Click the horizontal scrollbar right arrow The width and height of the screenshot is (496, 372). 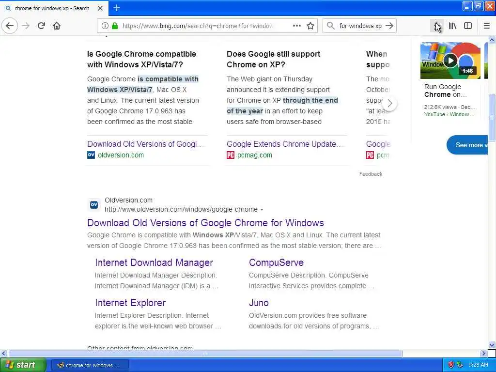pyautogui.click(x=483, y=353)
